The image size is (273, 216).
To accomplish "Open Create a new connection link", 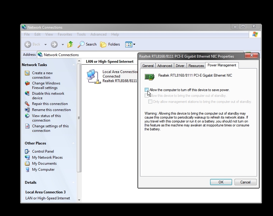I will pyautogui.click(x=42, y=75).
